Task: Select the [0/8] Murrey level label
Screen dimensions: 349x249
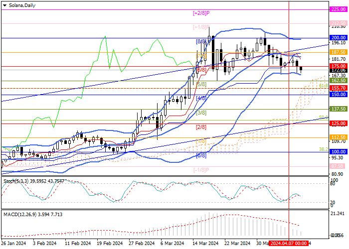Action: coord(201,155)
